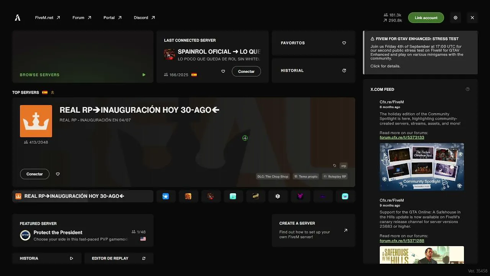
Task: Open settings with the gear icon
Action: [x=456, y=18]
